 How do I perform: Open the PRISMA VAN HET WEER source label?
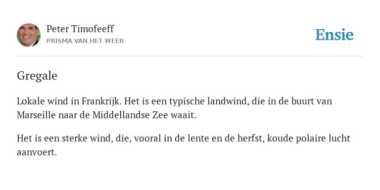(85, 41)
